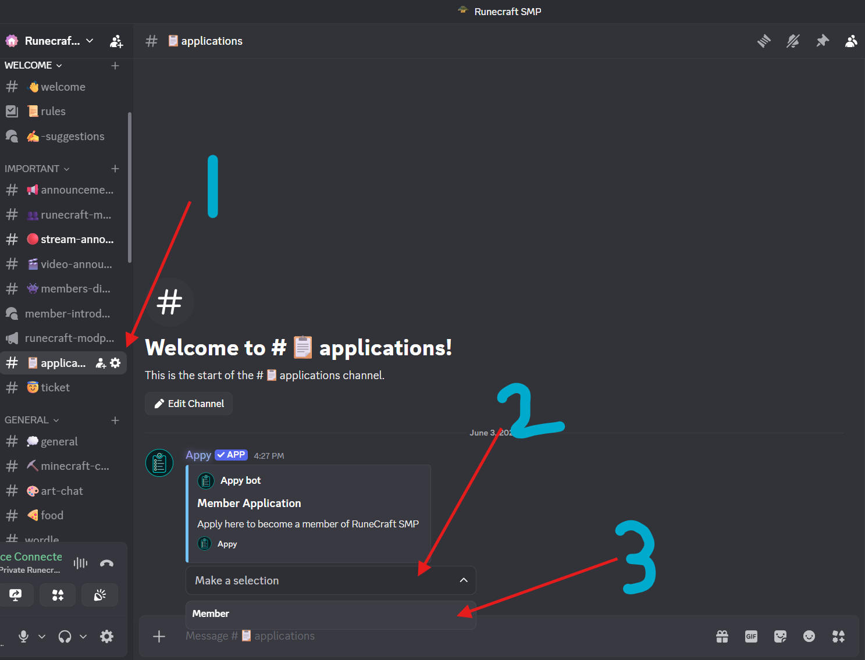Open member-introductions forum channel
The width and height of the screenshot is (865, 660).
[63, 313]
